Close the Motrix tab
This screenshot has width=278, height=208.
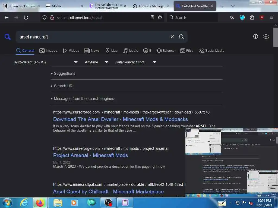81,6
